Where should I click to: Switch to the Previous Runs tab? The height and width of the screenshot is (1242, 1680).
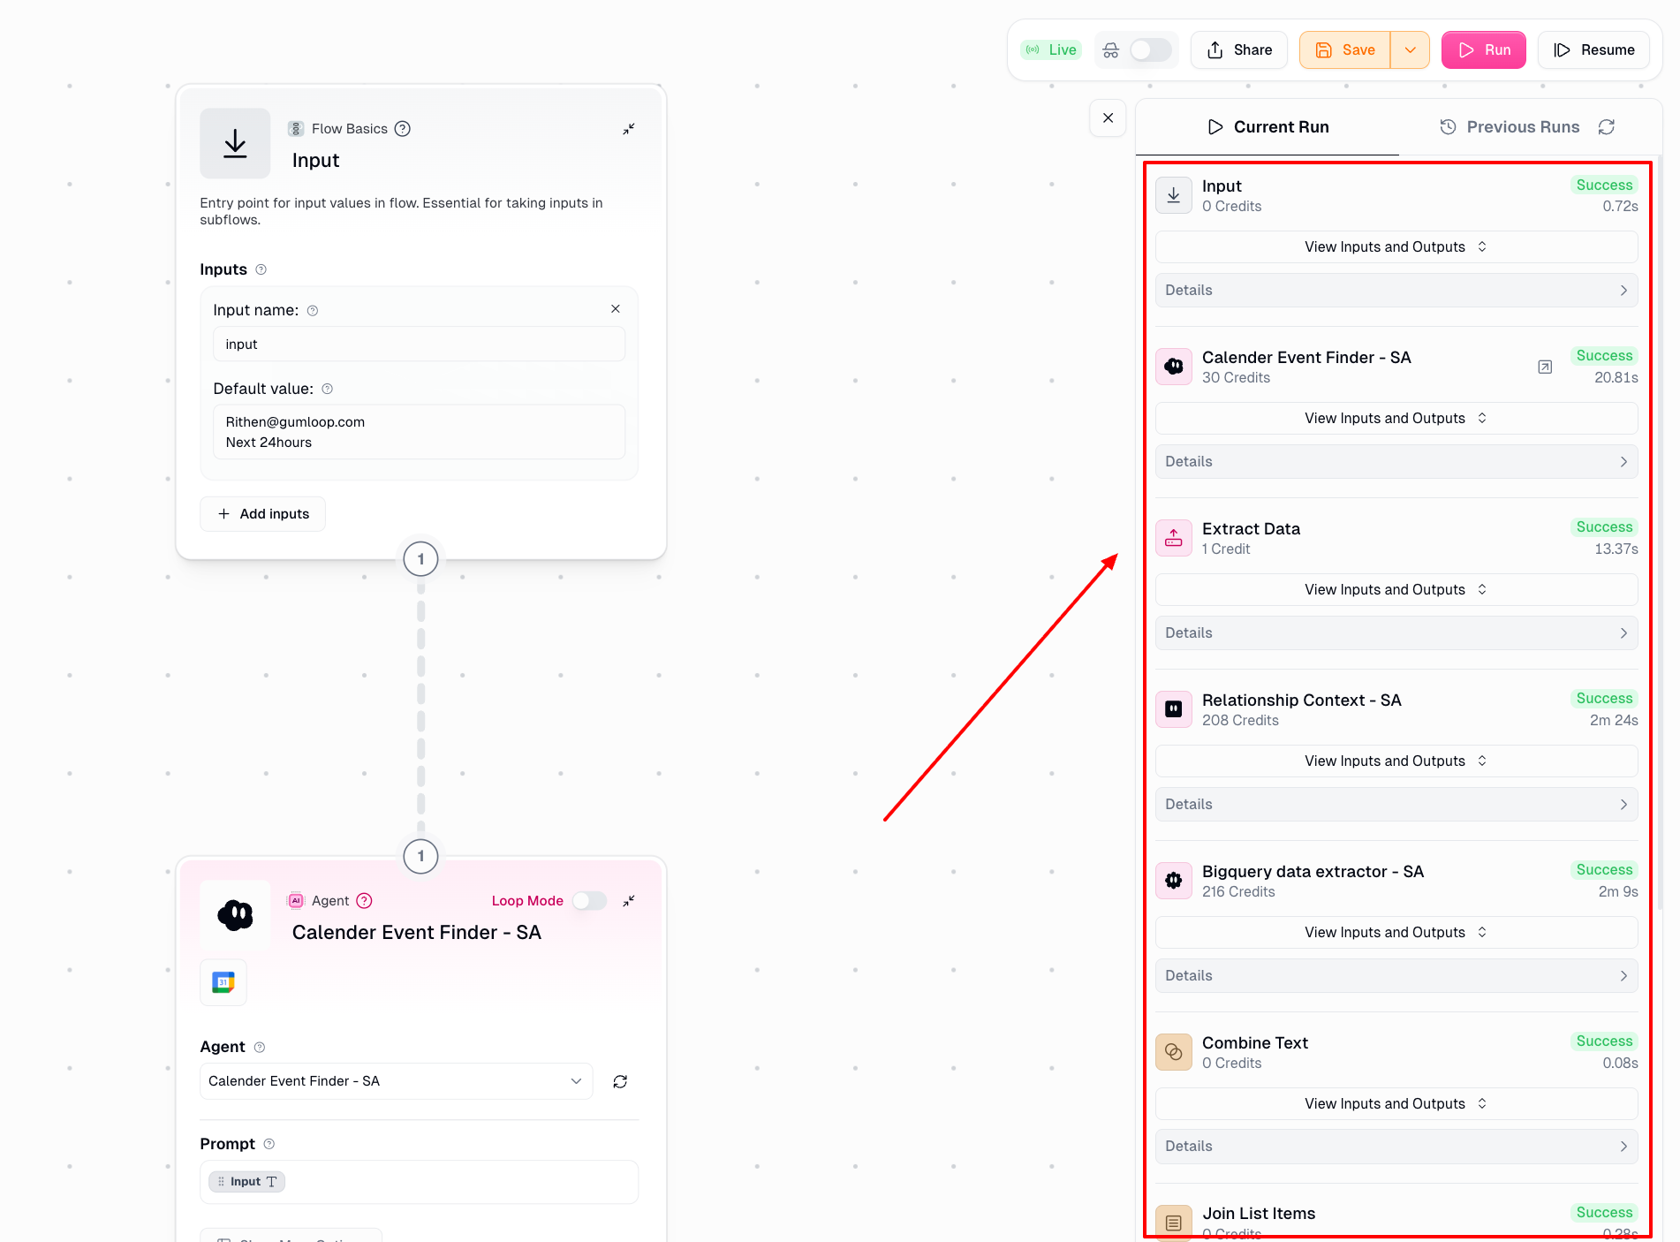pos(1510,127)
